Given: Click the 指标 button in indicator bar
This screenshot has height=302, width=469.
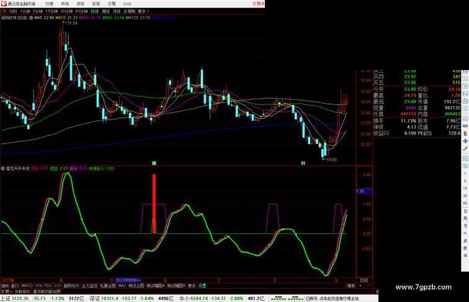Looking at the screenshot, I should [5, 286].
